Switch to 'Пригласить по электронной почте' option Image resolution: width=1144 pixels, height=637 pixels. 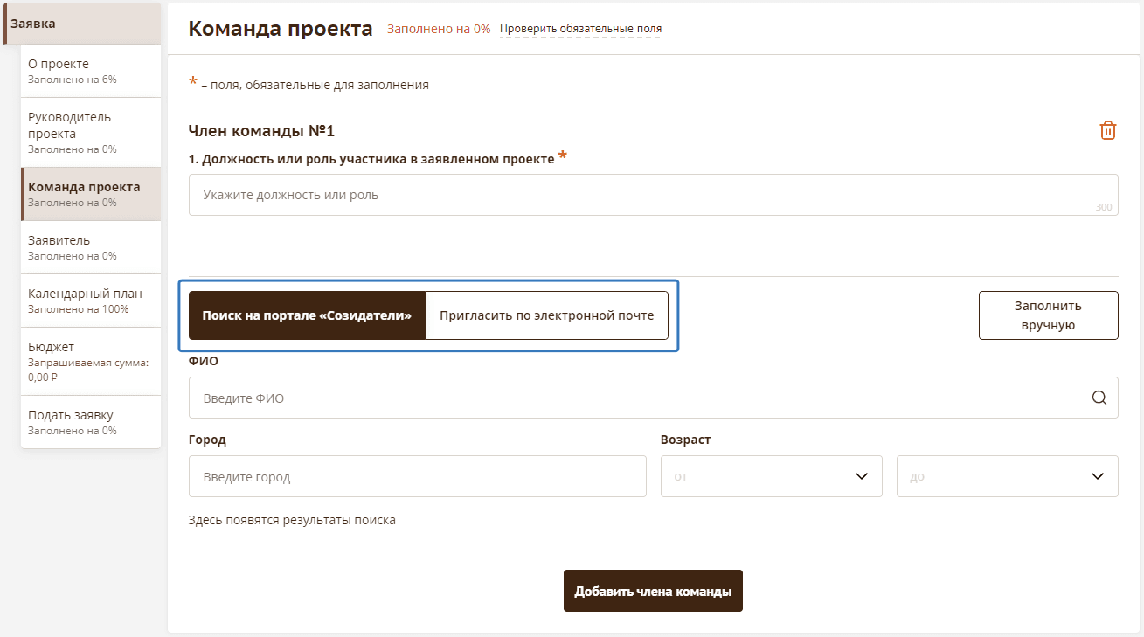[x=546, y=315]
